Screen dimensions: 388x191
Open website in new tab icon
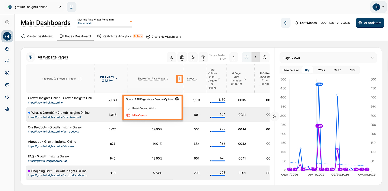71,7
